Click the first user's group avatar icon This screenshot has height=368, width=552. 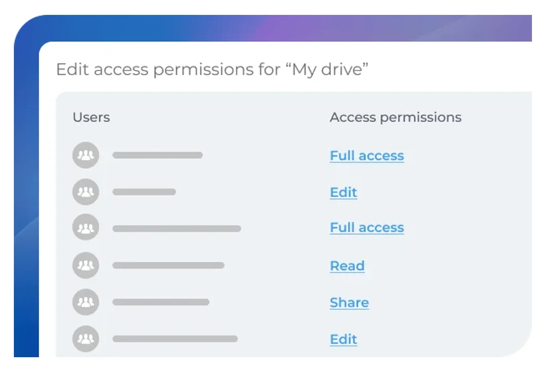coord(86,155)
